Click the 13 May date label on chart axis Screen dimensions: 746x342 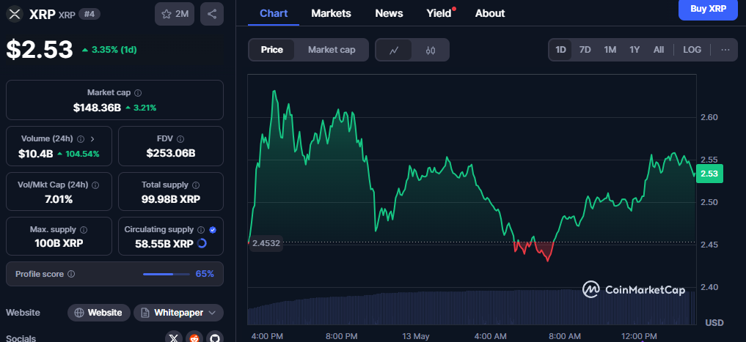[415, 336]
